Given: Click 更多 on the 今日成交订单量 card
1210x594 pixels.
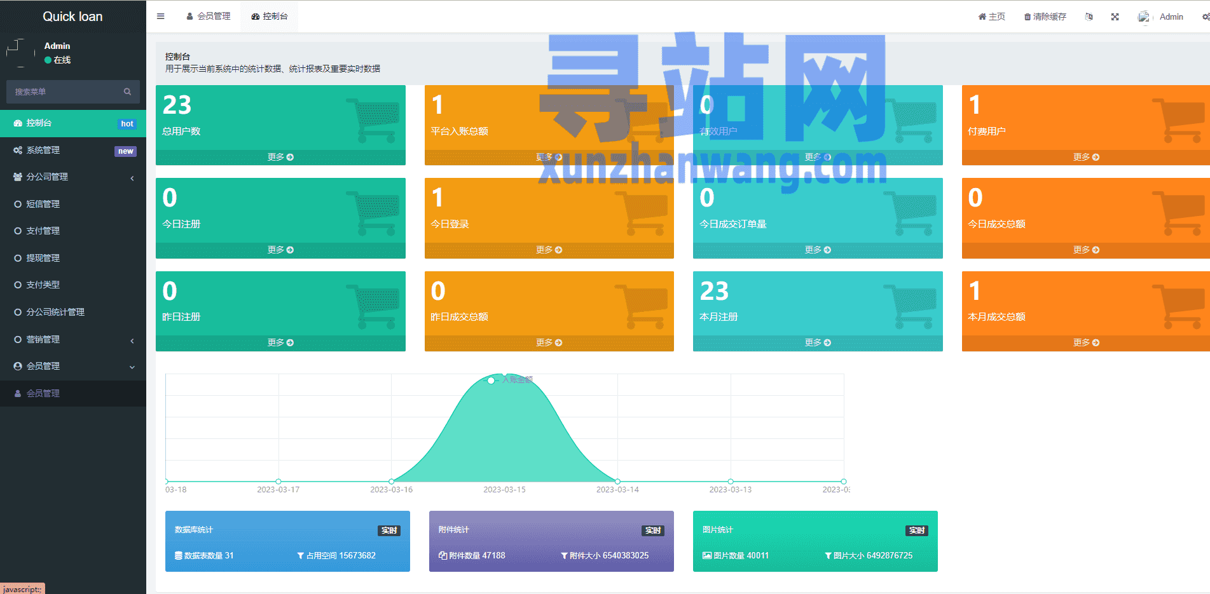Looking at the screenshot, I should (x=818, y=250).
